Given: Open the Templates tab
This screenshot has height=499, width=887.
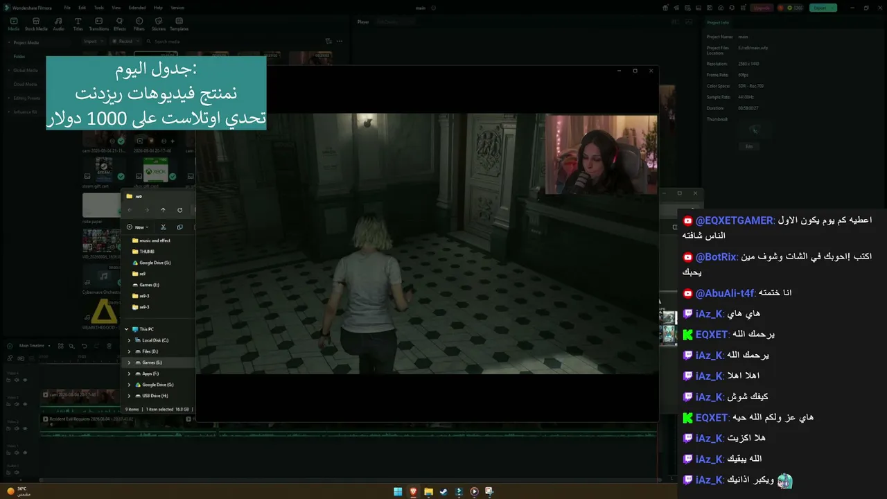Looking at the screenshot, I should coord(179,24).
